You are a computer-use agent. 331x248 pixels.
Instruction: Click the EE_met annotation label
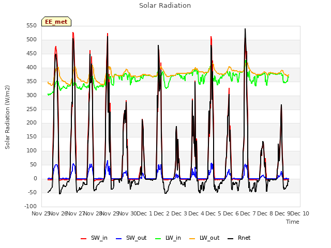coord(56,22)
